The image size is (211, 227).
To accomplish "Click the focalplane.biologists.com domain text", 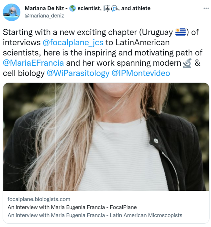I will tap(39, 199).
